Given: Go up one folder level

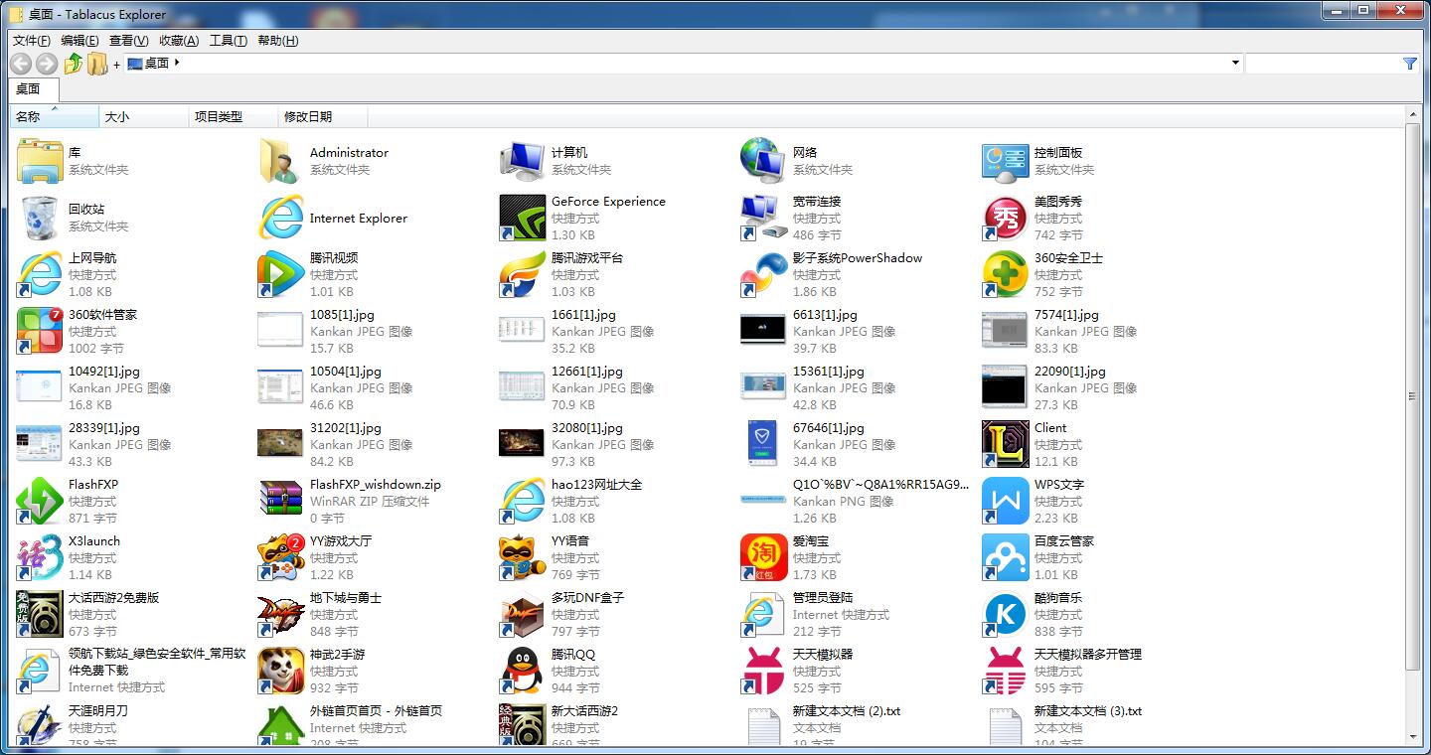Looking at the screenshot, I should (73, 64).
